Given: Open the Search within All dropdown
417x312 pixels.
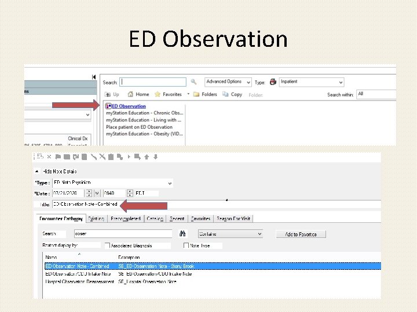Looking at the screenshot, I should (376, 94).
